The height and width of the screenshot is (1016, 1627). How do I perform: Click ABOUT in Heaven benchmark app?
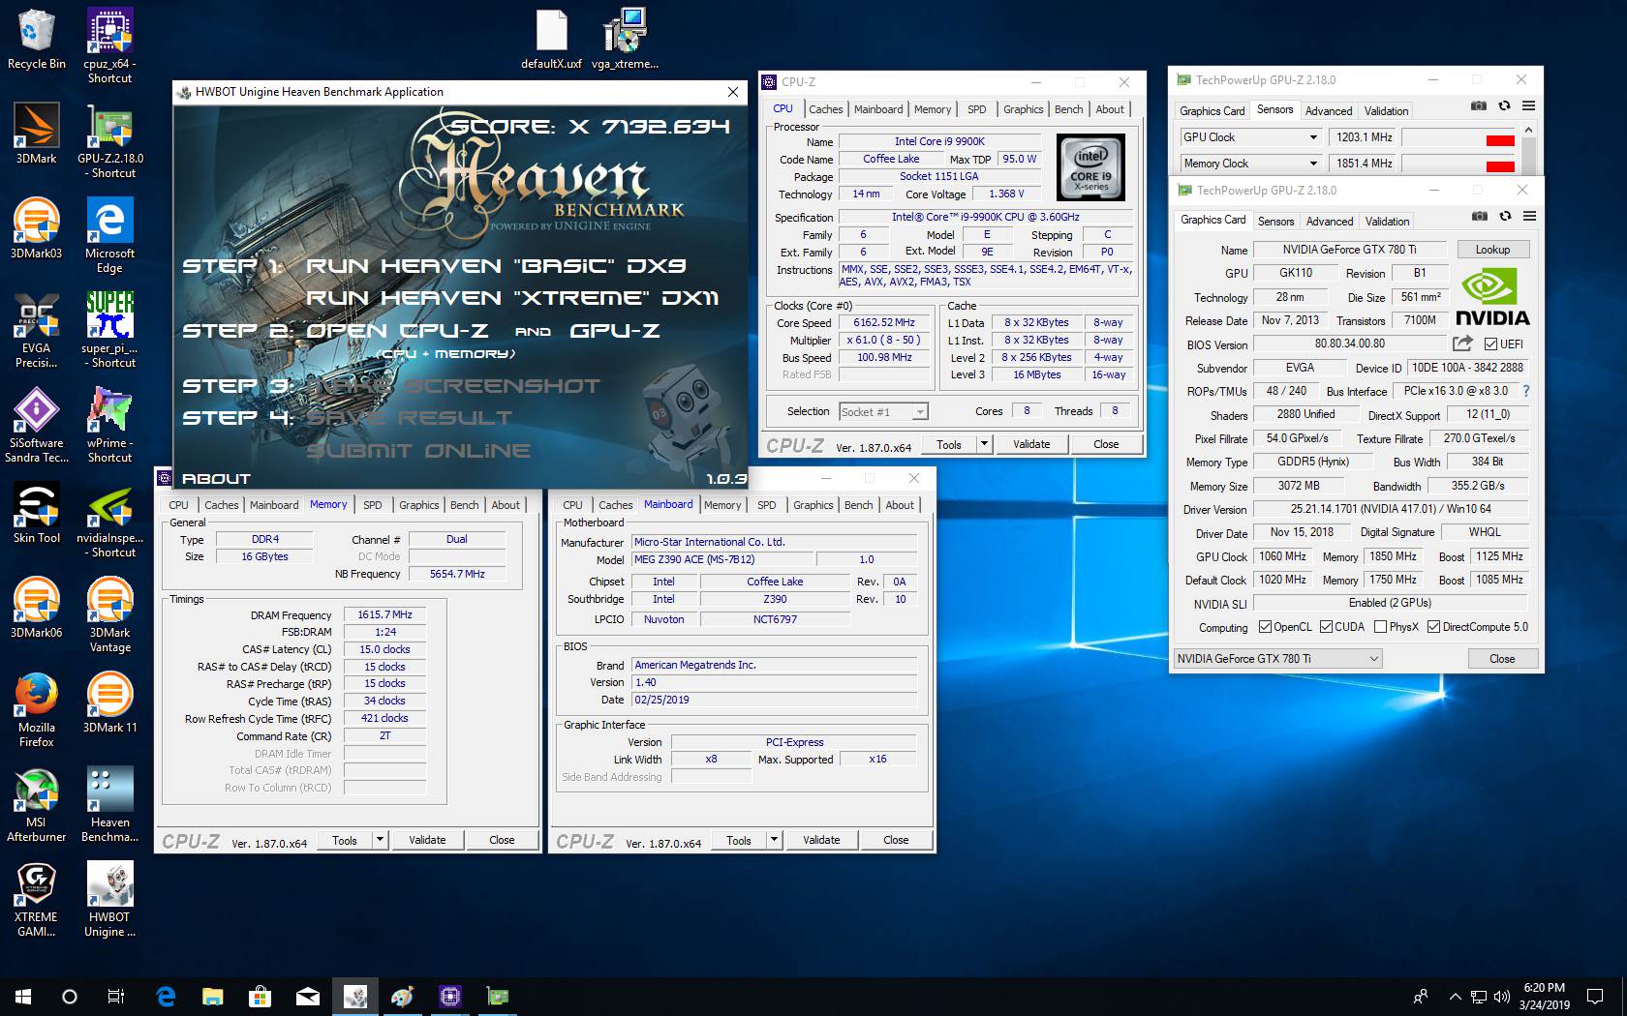tap(217, 478)
